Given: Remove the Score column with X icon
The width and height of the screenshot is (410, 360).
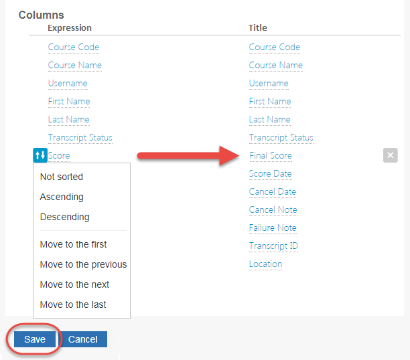Looking at the screenshot, I should click(x=391, y=155).
